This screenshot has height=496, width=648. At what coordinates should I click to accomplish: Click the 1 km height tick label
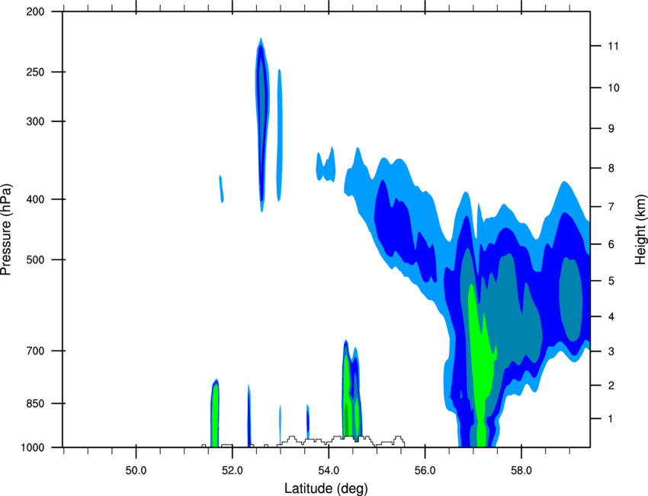[611, 419]
